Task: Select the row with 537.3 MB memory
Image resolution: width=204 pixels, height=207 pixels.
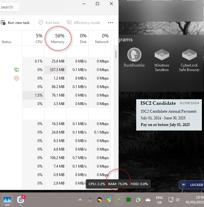Action: click(x=55, y=70)
